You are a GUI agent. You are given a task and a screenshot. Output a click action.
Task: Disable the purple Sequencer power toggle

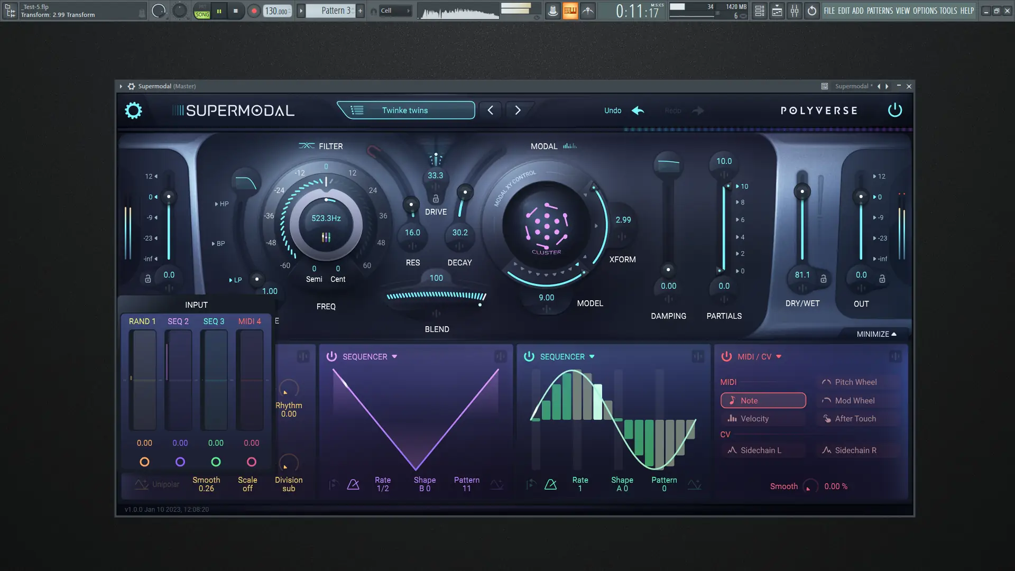tap(331, 356)
